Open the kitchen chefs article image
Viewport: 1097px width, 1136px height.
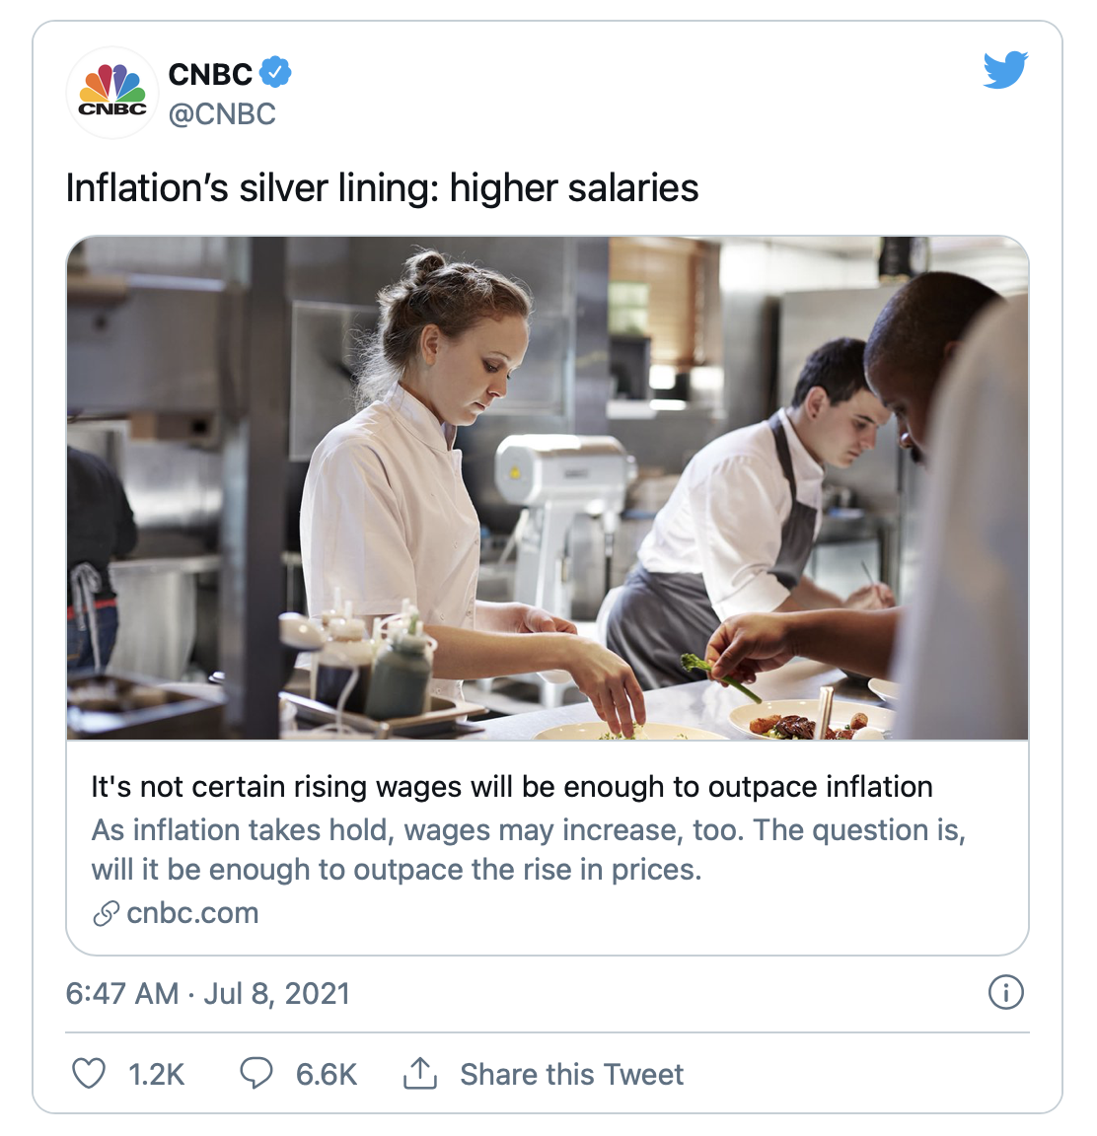pos(548,487)
